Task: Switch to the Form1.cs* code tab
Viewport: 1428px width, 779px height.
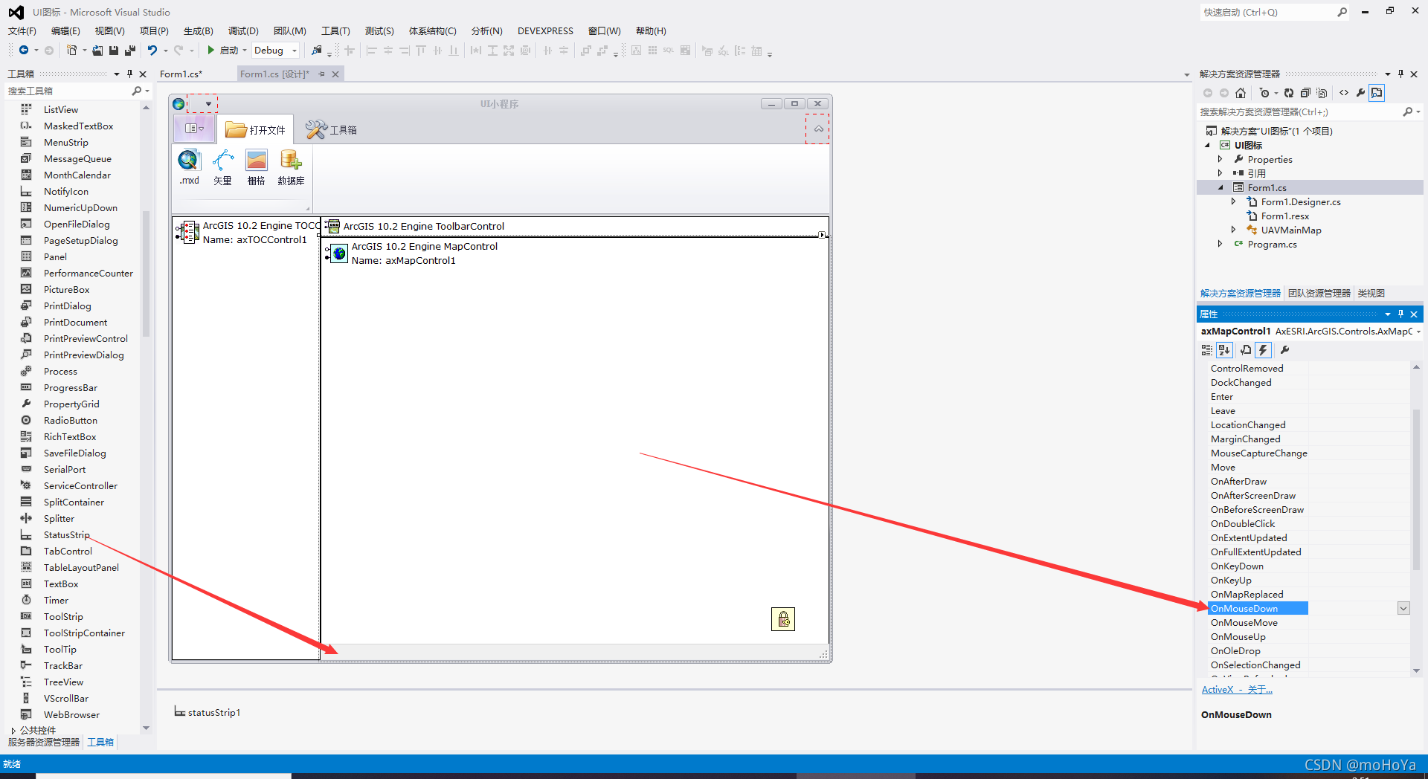Action: click(x=181, y=74)
